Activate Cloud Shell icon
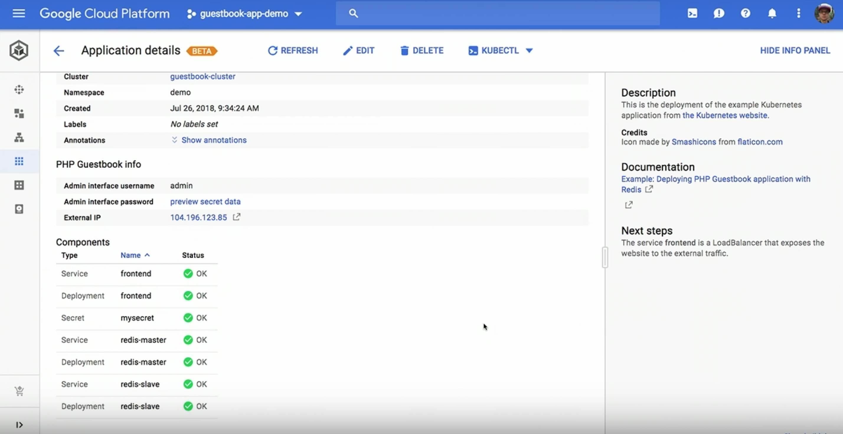 pyautogui.click(x=692, y=13)
